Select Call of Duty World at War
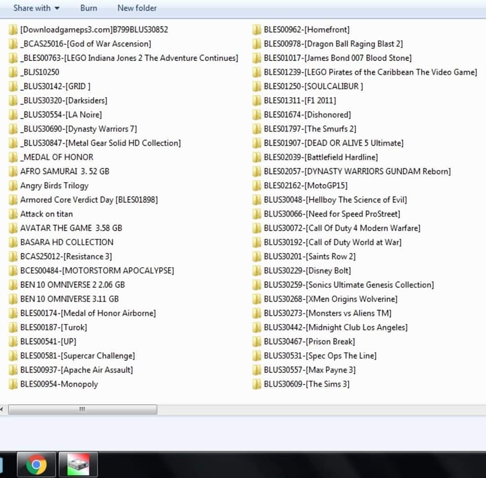The image size is (486, 478). (x=333, y=243)
